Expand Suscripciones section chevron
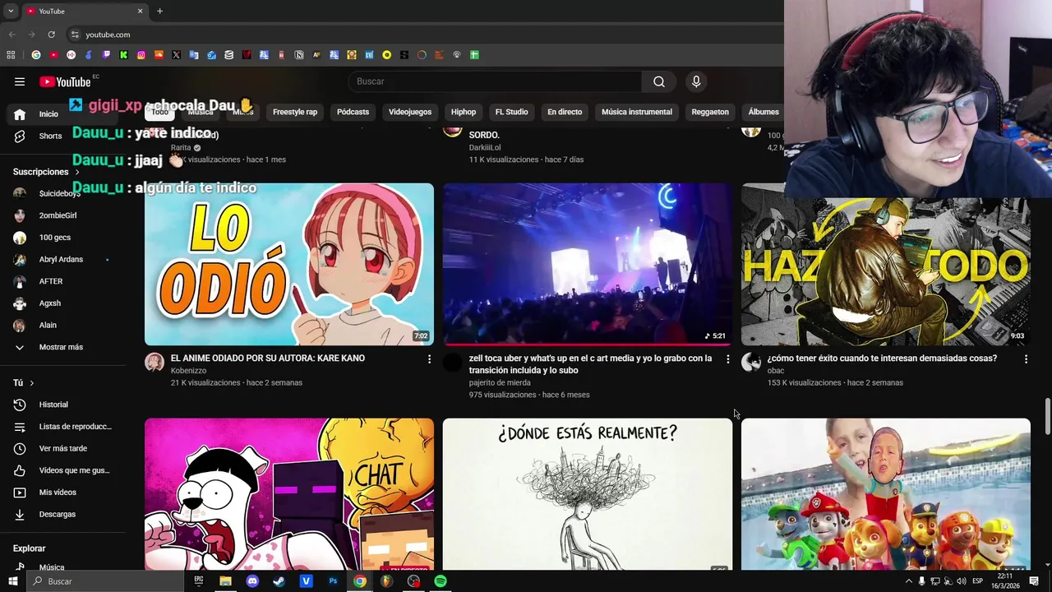The height and width of the screenshot is (592, 1052). pyautogui.click(x=78, y=172)
